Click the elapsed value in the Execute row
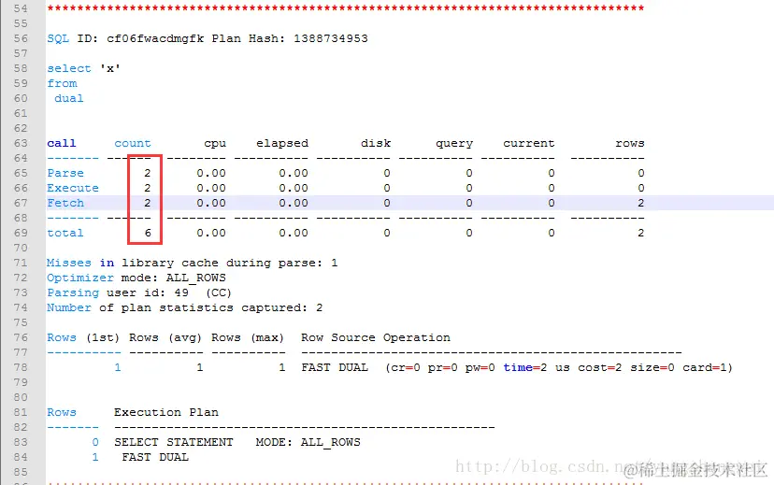Image resolution: width=774 pixels, height=485 pixels. point(294,188)
